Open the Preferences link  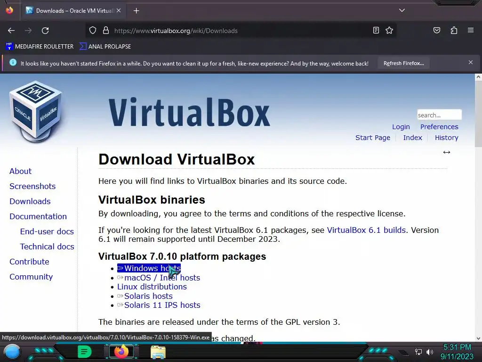(439, 127)
